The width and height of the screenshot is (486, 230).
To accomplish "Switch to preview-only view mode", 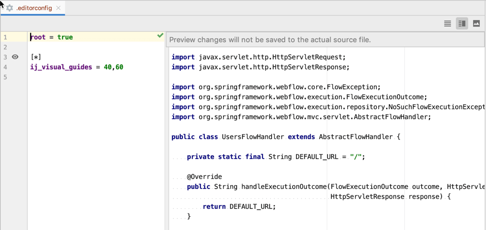I will [x=476, y=23].
